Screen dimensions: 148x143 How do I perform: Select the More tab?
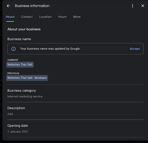(77, 17)
